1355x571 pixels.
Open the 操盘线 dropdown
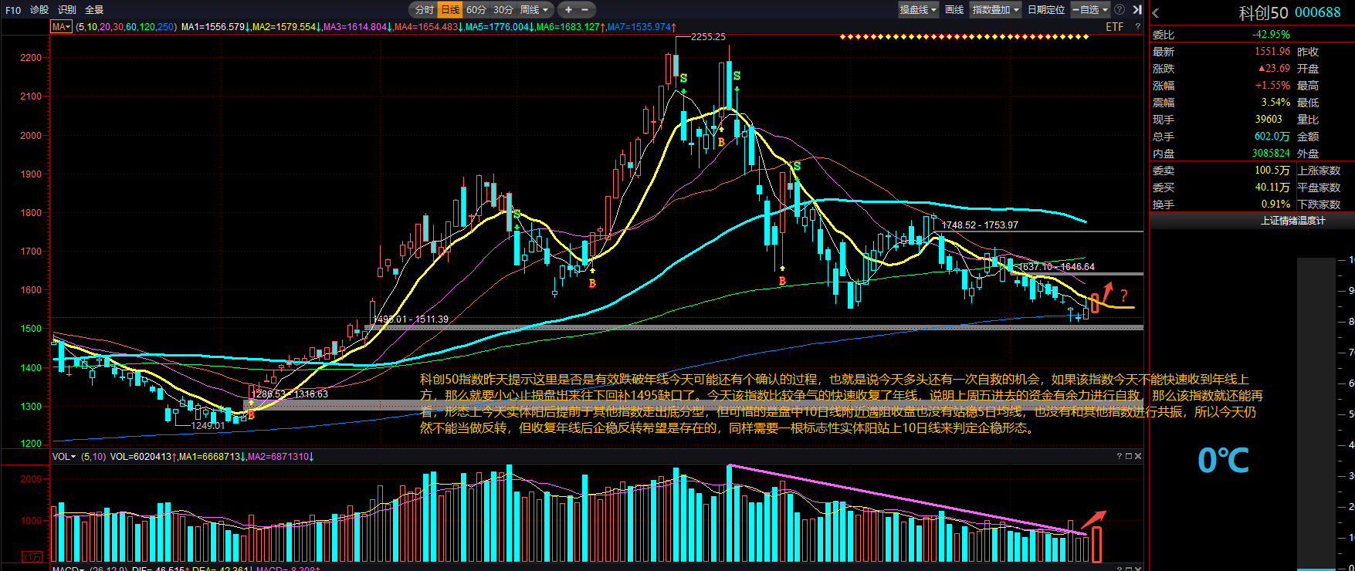click(x=918, y=10)
